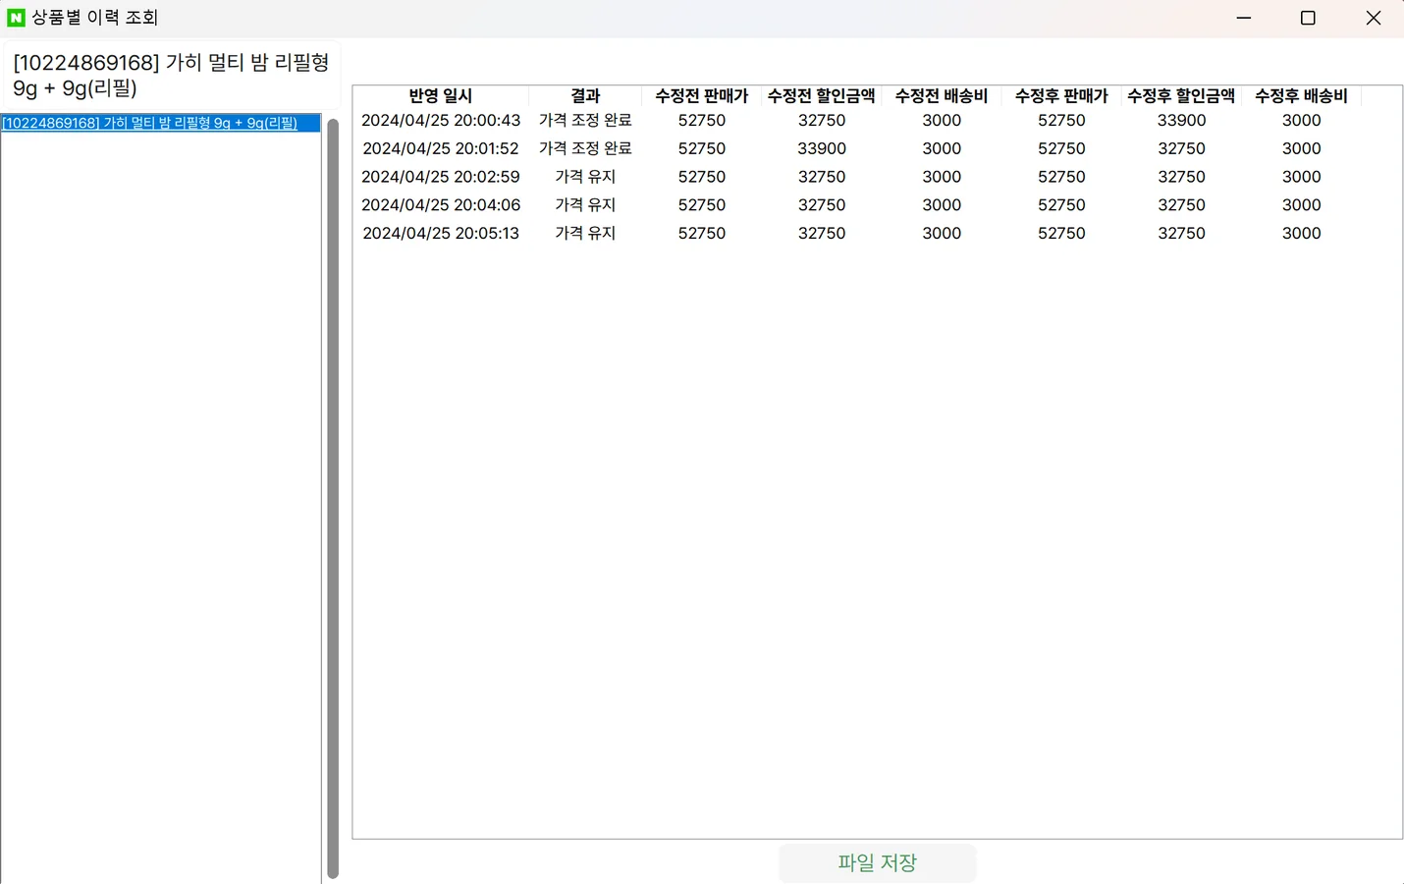The height and width of the screenshot is (884, 1404).
Task: Click the 반영 일시 column header
Action: (441, 95)
